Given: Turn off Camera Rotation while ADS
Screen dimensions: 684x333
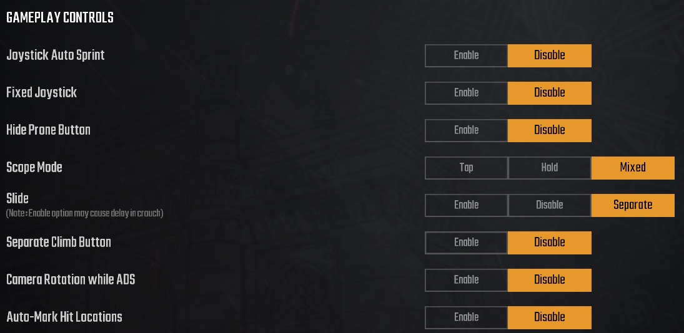Looking at the screenshot, I should pos(549,280).
